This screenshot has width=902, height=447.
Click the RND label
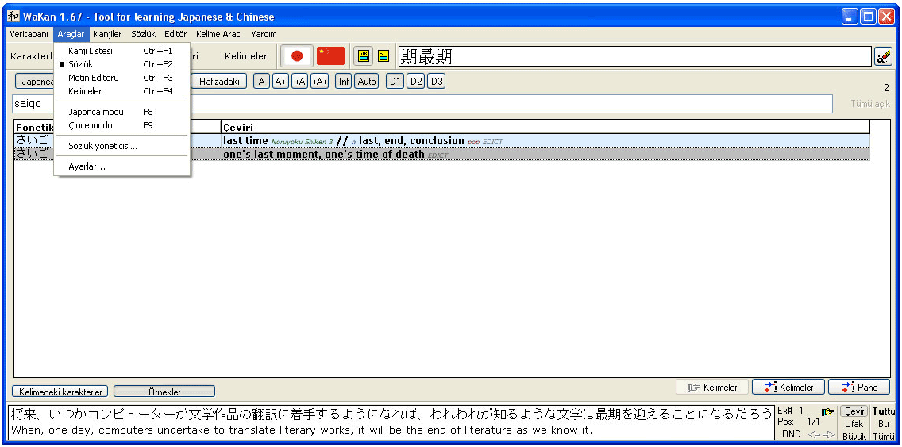pyautogui.click(x=792, y=434)
